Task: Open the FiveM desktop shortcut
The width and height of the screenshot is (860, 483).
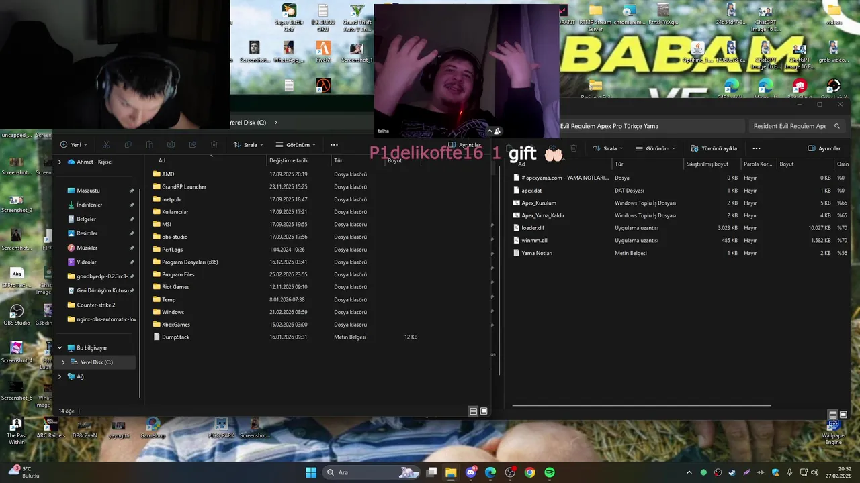Action: (323, 52)
